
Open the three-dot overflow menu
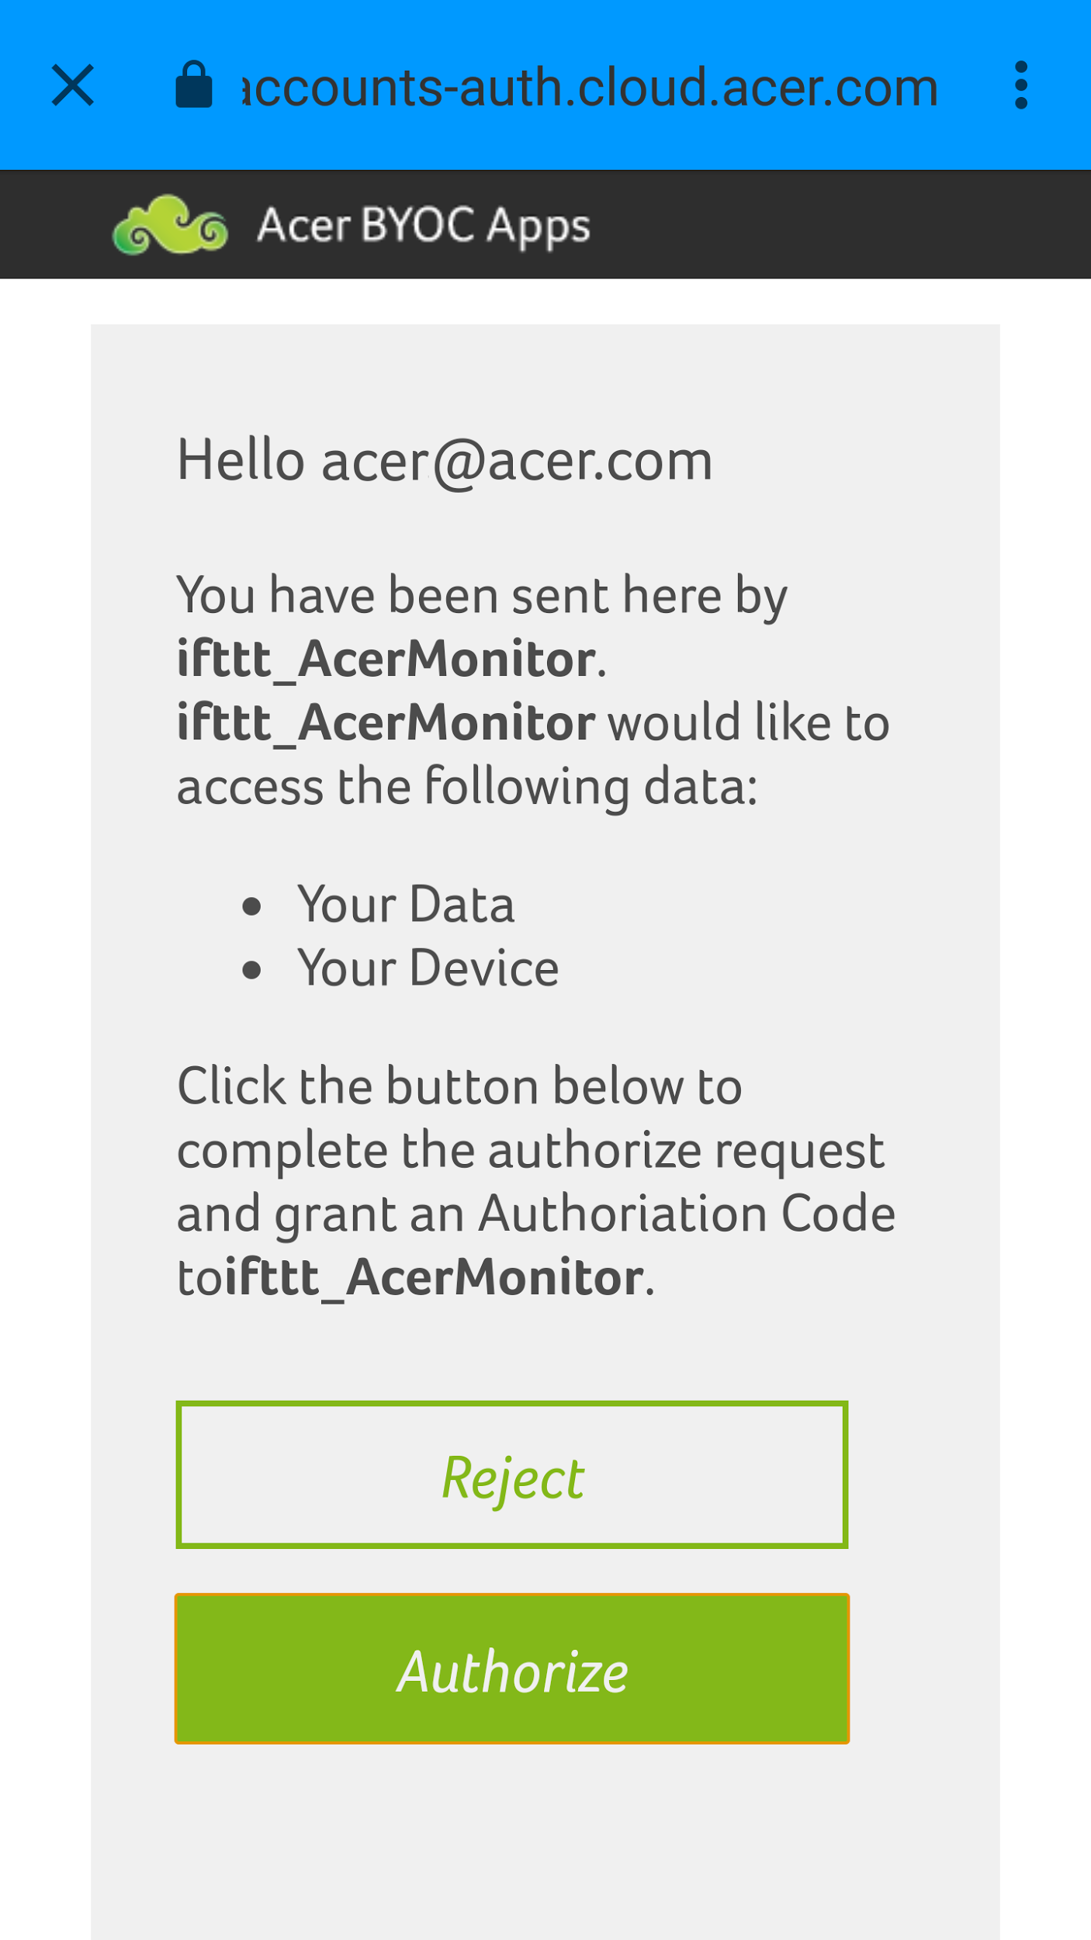coord(1021,85)
